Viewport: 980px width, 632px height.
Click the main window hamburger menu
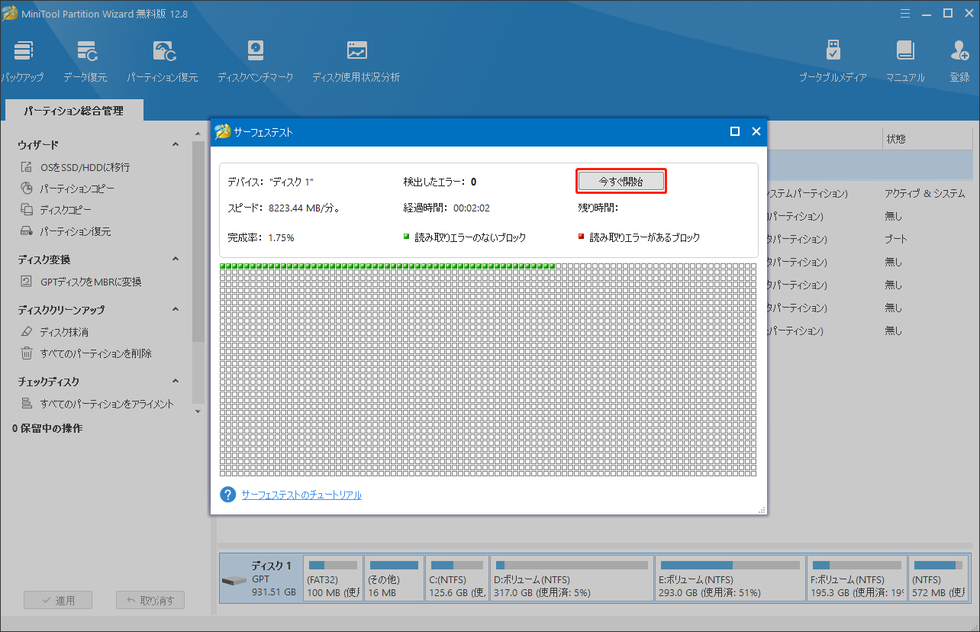click(906, 13)
